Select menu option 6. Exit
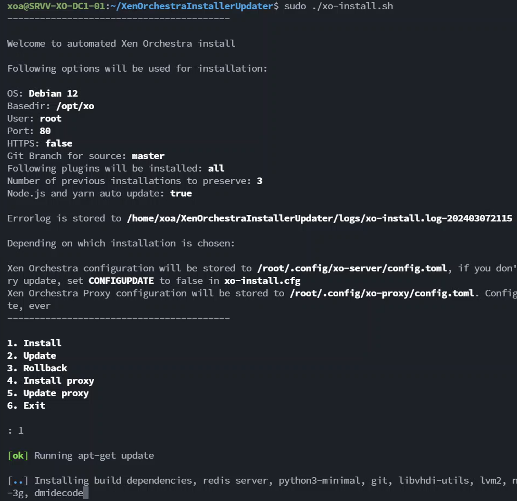517x501 pixels. point(26,405)
